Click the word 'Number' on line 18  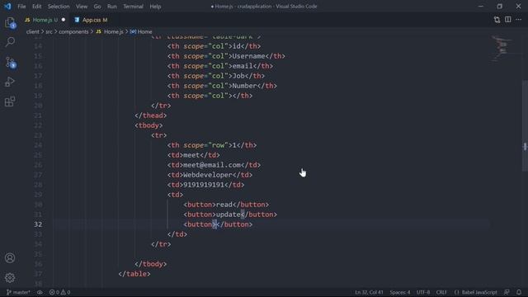coord(244,86)
